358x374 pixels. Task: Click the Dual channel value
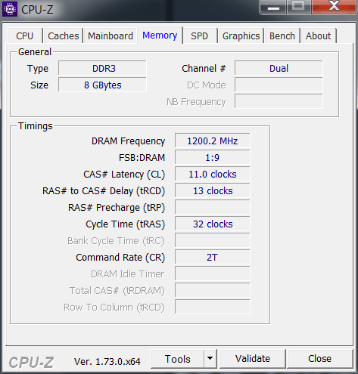pos(279,68)
